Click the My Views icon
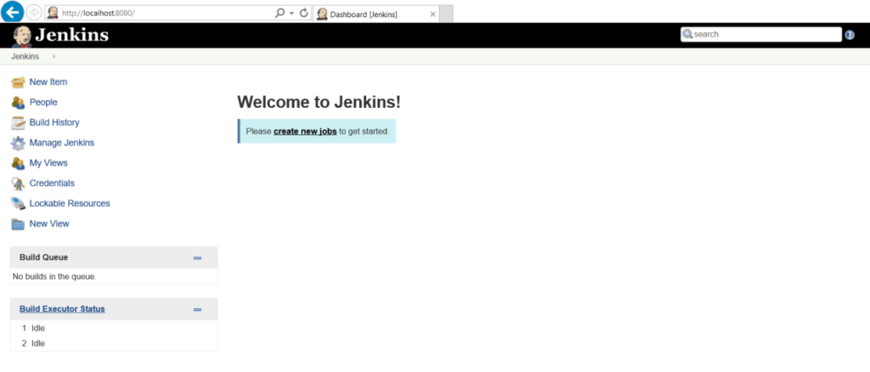 (x=19, y=163)
